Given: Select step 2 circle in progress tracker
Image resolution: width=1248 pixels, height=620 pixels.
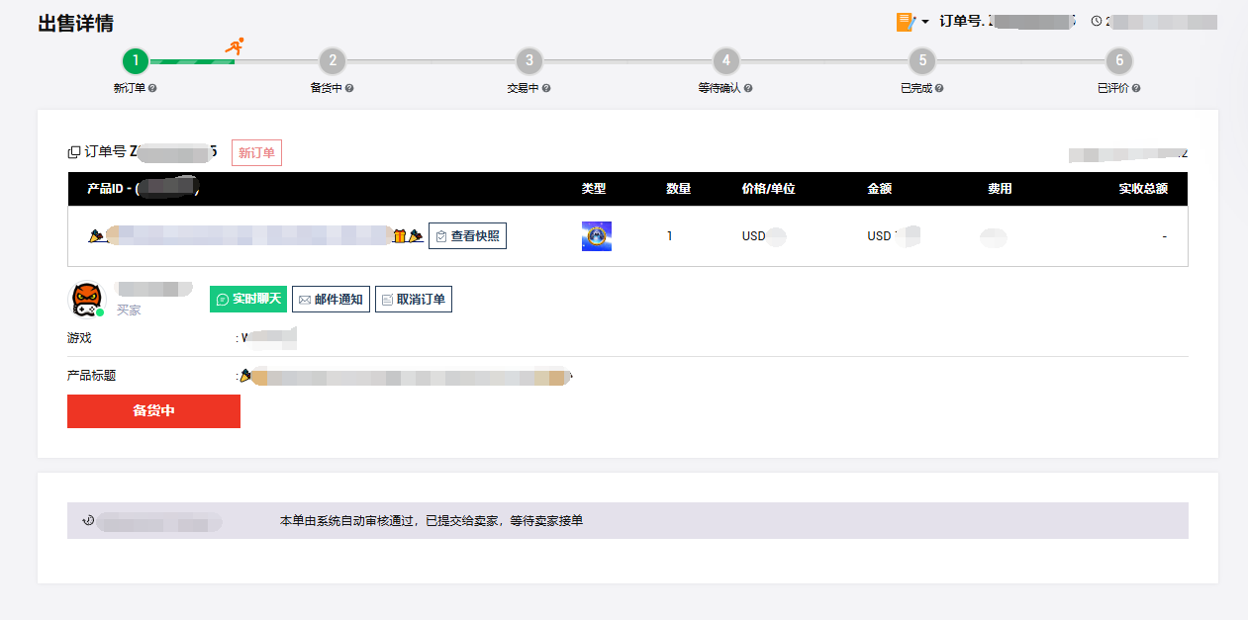Looking at the screenshot, I should point(333,61).
